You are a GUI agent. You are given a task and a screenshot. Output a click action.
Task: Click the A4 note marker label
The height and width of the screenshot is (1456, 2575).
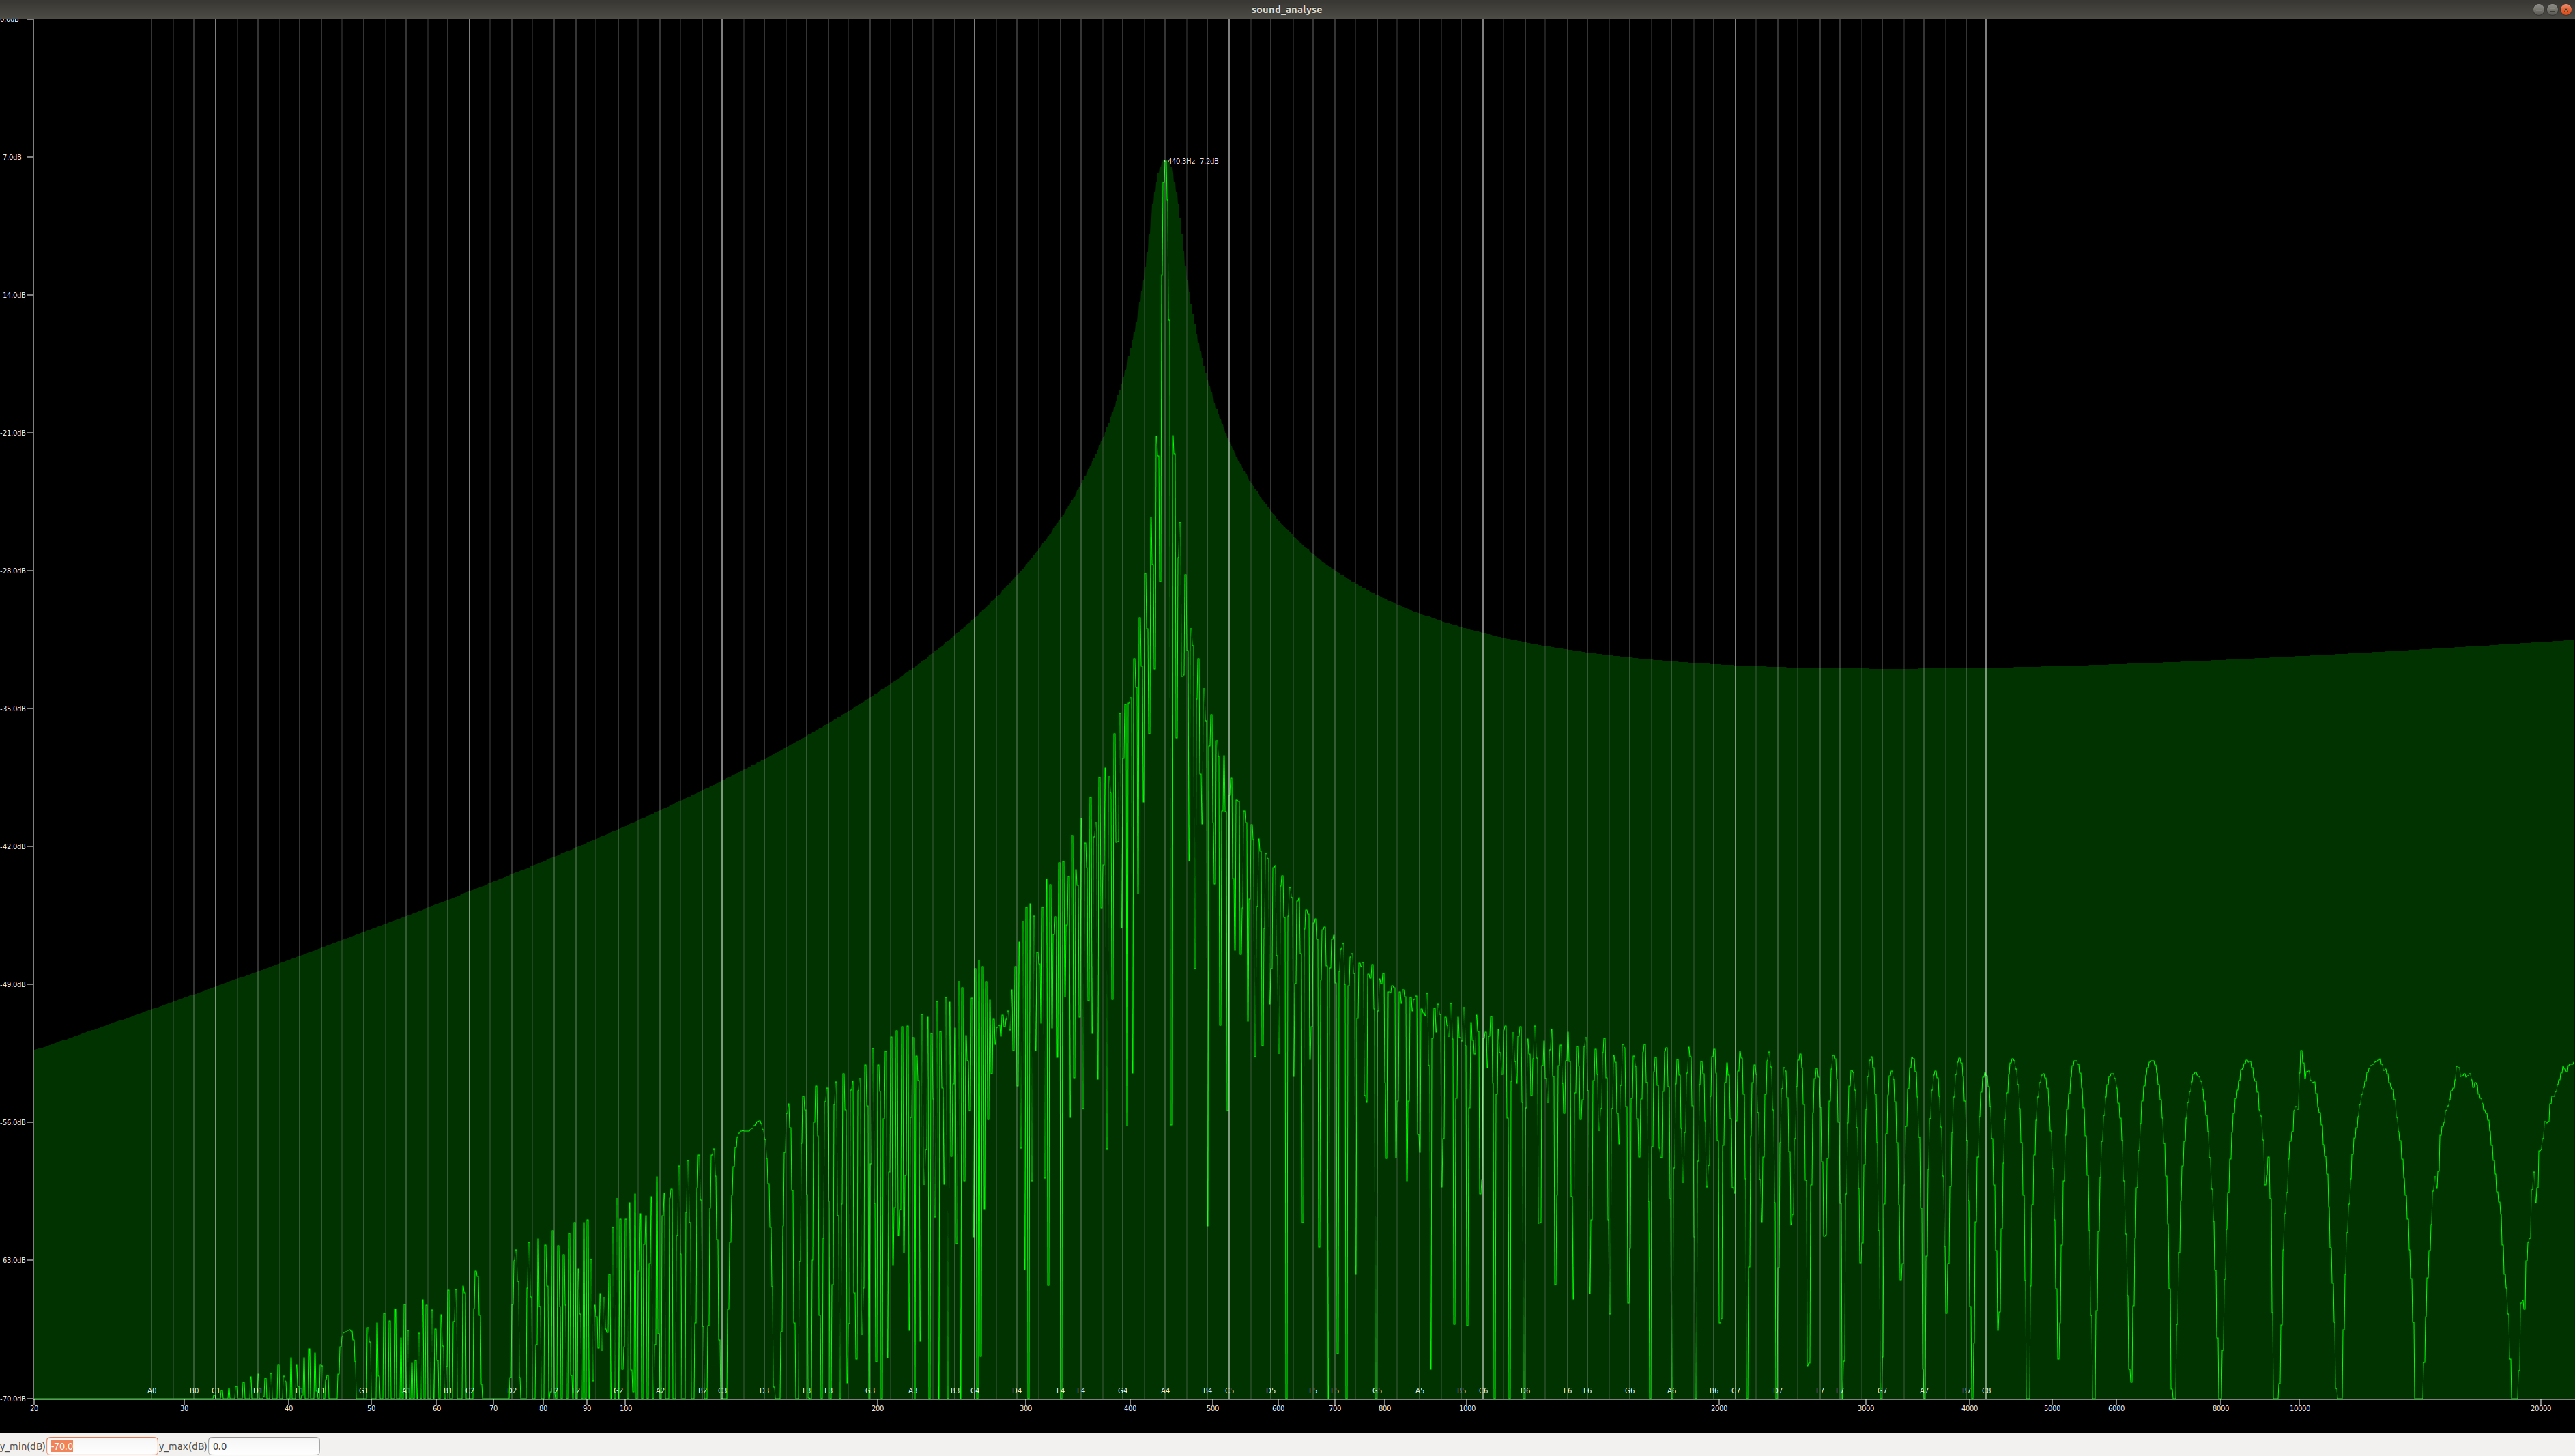click(x=1164, y=1391)
